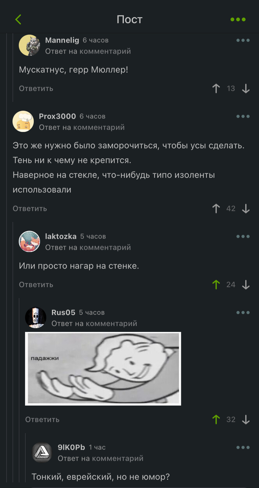Go back using the green arrow
259x488 pixels.
point(18,20)
